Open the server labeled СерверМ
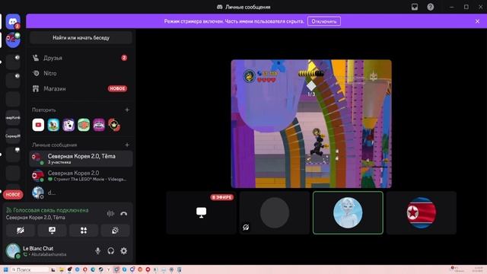The height and width of the screenshot is (274, 487). point(13,136)
